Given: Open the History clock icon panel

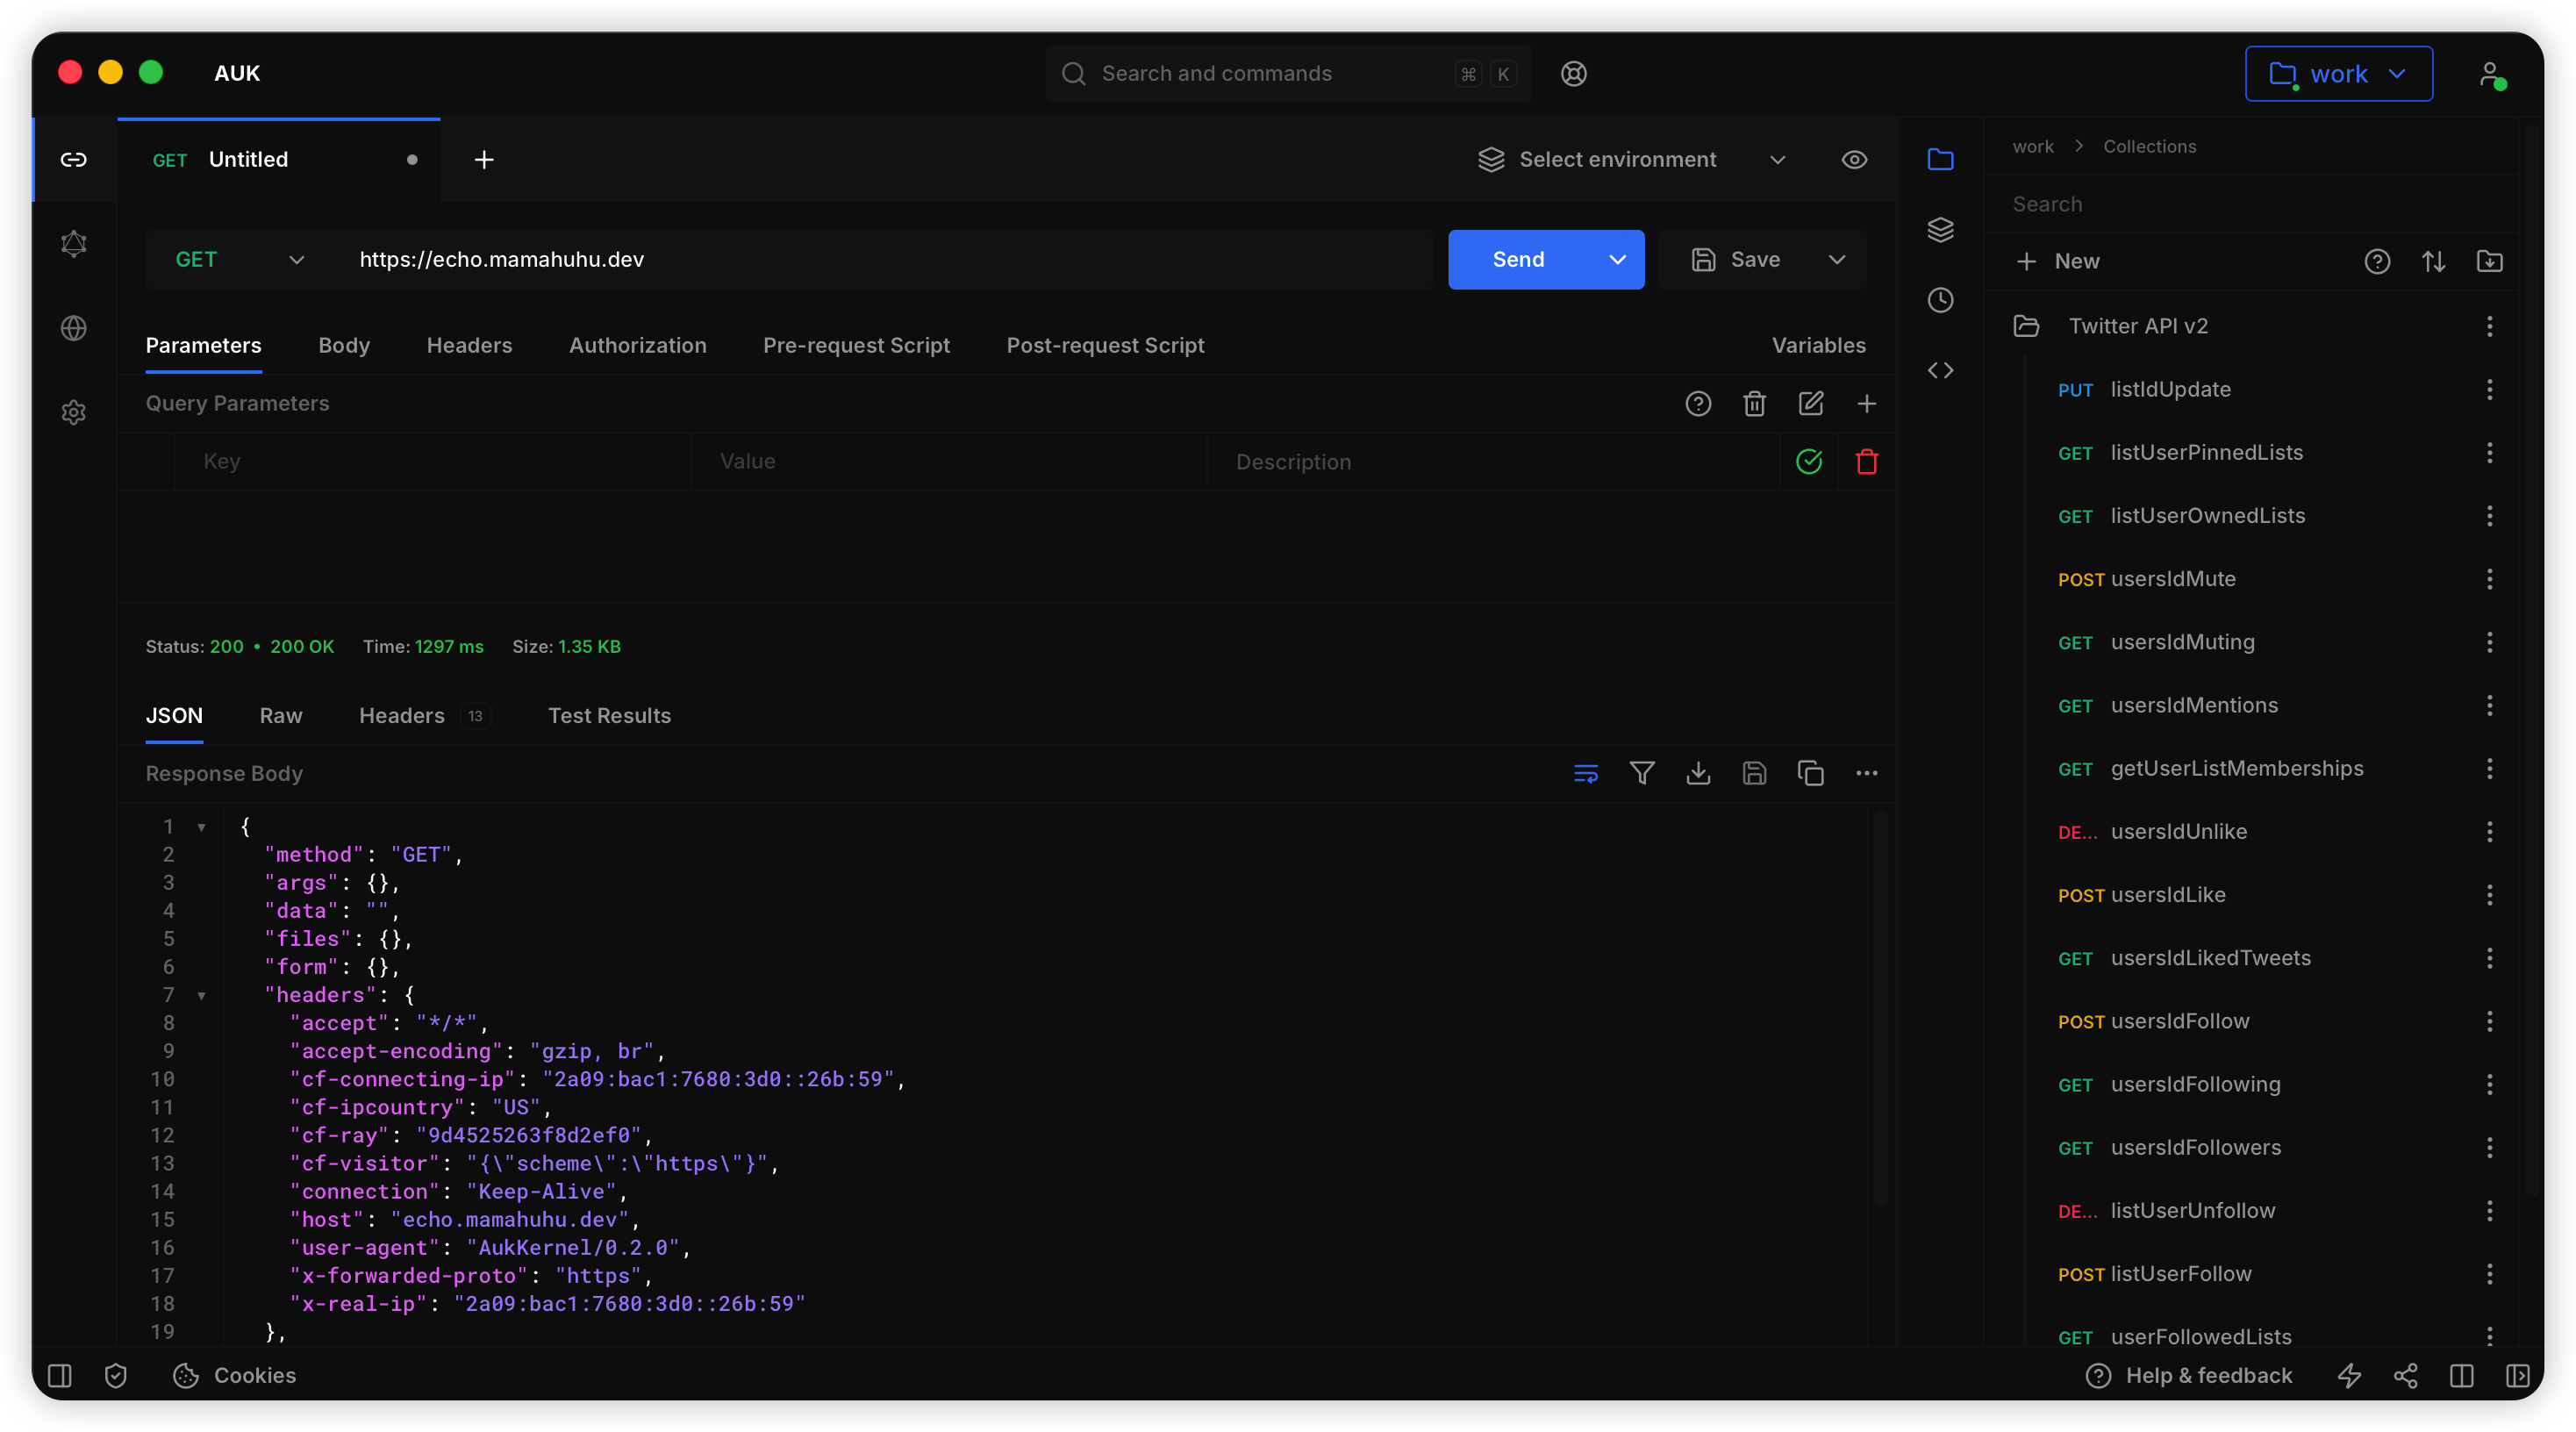Looking at the screenshot, I should click(1940, 300).
